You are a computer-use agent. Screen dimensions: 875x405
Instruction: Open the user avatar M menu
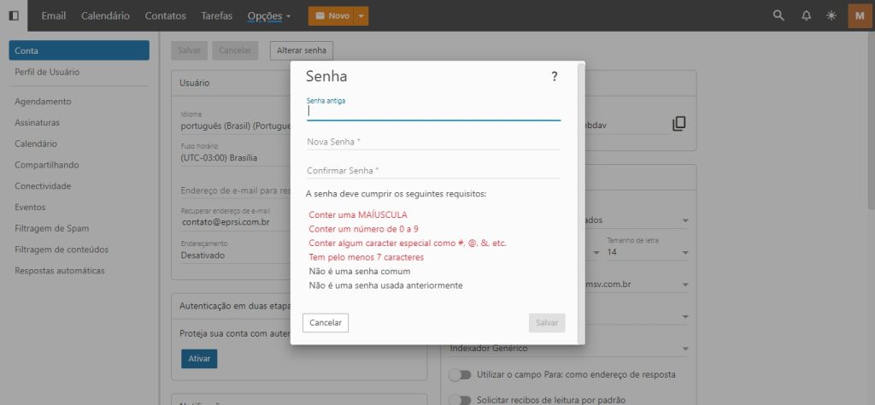click(859, 15)
